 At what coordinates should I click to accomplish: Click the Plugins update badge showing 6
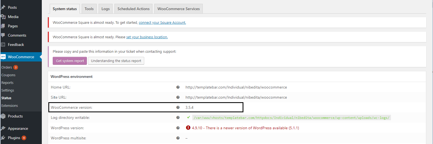click(24, 138)
